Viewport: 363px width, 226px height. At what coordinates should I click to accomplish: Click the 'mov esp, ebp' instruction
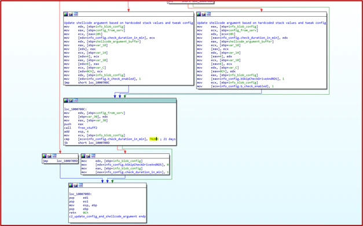(83, 205)
